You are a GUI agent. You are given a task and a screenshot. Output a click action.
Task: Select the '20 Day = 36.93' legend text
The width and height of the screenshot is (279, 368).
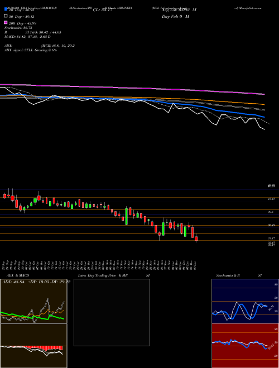(22, 10)
